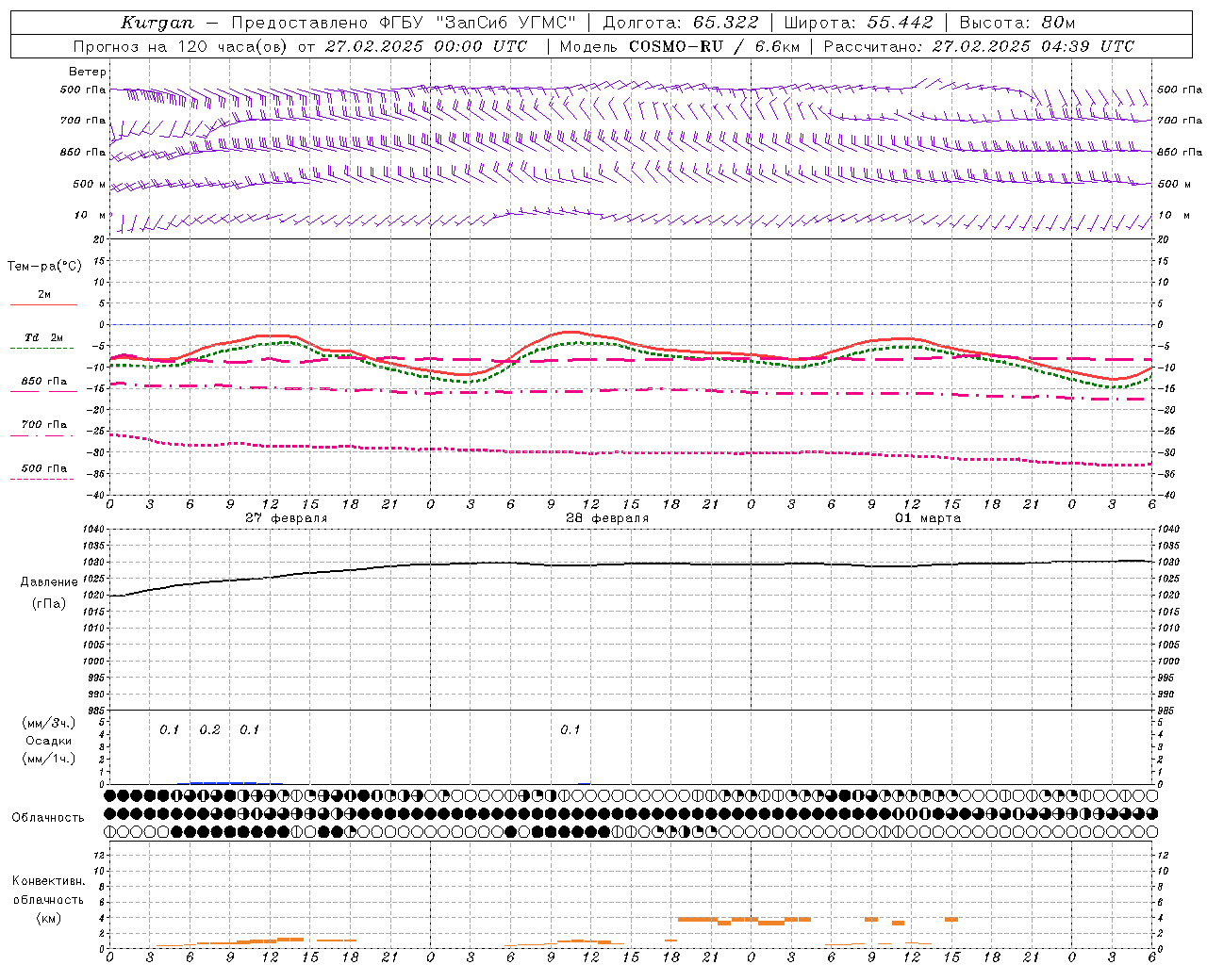
Task: Select the Прогноз на 120 часа(ов) text
Action: 182,46
